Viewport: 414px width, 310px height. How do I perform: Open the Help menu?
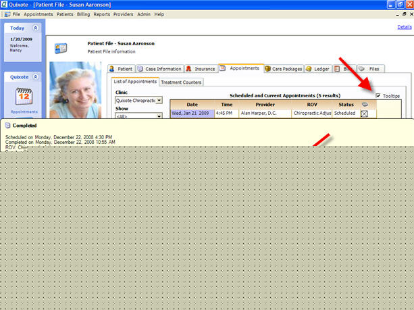click(x=159, y=14)
